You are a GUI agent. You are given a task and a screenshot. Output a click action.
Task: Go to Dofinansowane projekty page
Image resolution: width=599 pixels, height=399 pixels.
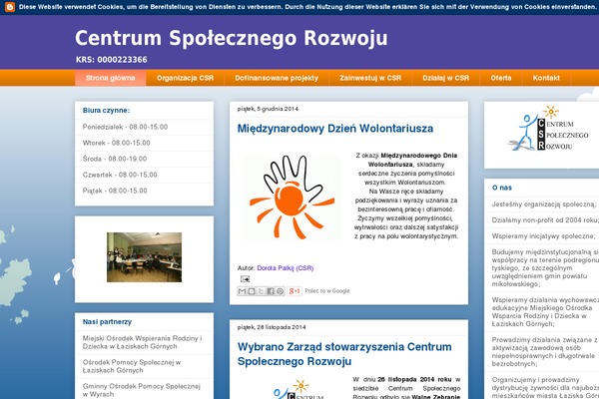point(277,78)
